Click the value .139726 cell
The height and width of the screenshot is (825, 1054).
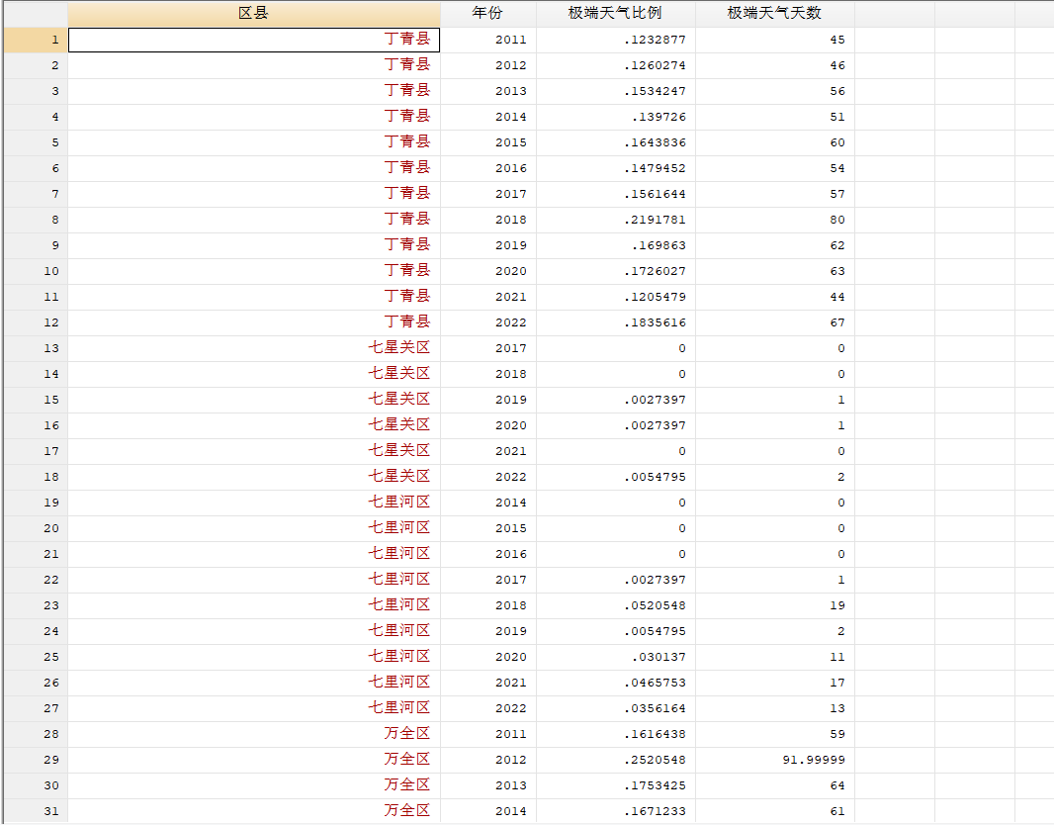pos(616,117)
